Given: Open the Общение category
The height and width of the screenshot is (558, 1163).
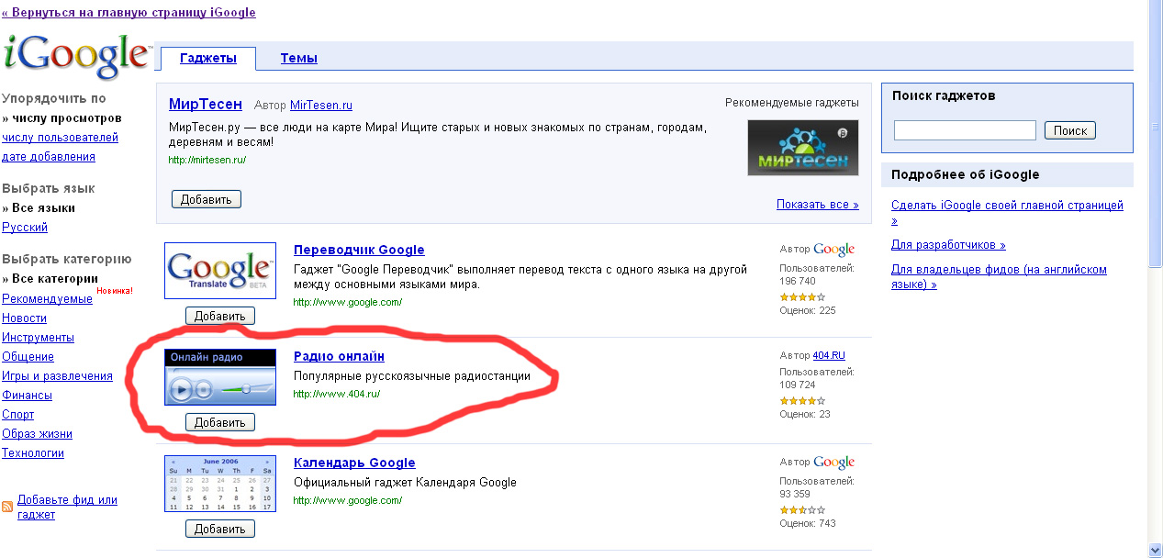Looking at the screenshot, I should (x=28, y=357).
